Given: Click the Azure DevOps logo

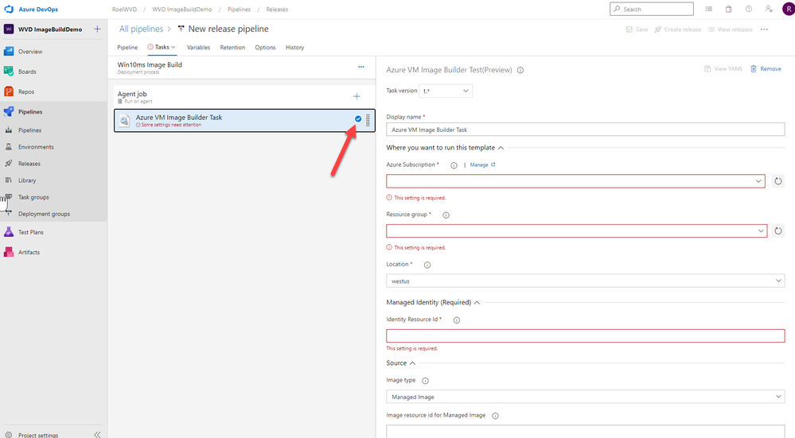Looking at the screenshot, I should (x=9, y=9).
